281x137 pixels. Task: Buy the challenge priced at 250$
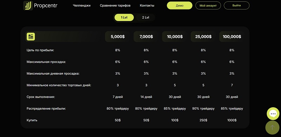coord(203,120)
